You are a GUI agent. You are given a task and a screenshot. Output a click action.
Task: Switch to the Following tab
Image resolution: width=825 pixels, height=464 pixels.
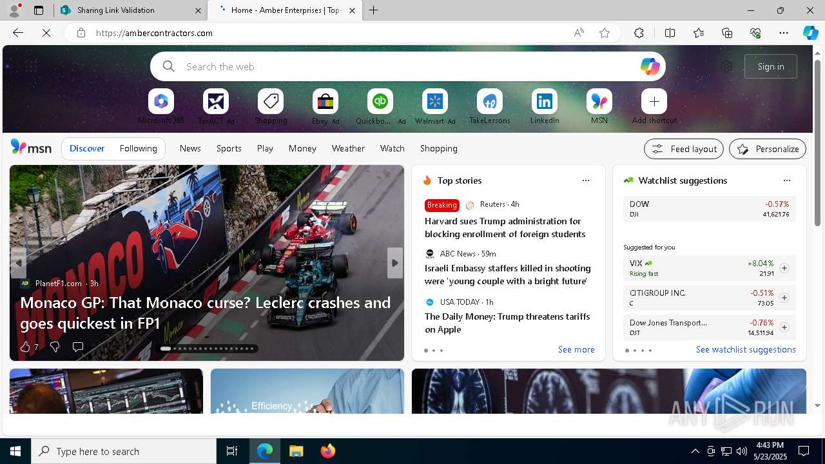point(138,148)
